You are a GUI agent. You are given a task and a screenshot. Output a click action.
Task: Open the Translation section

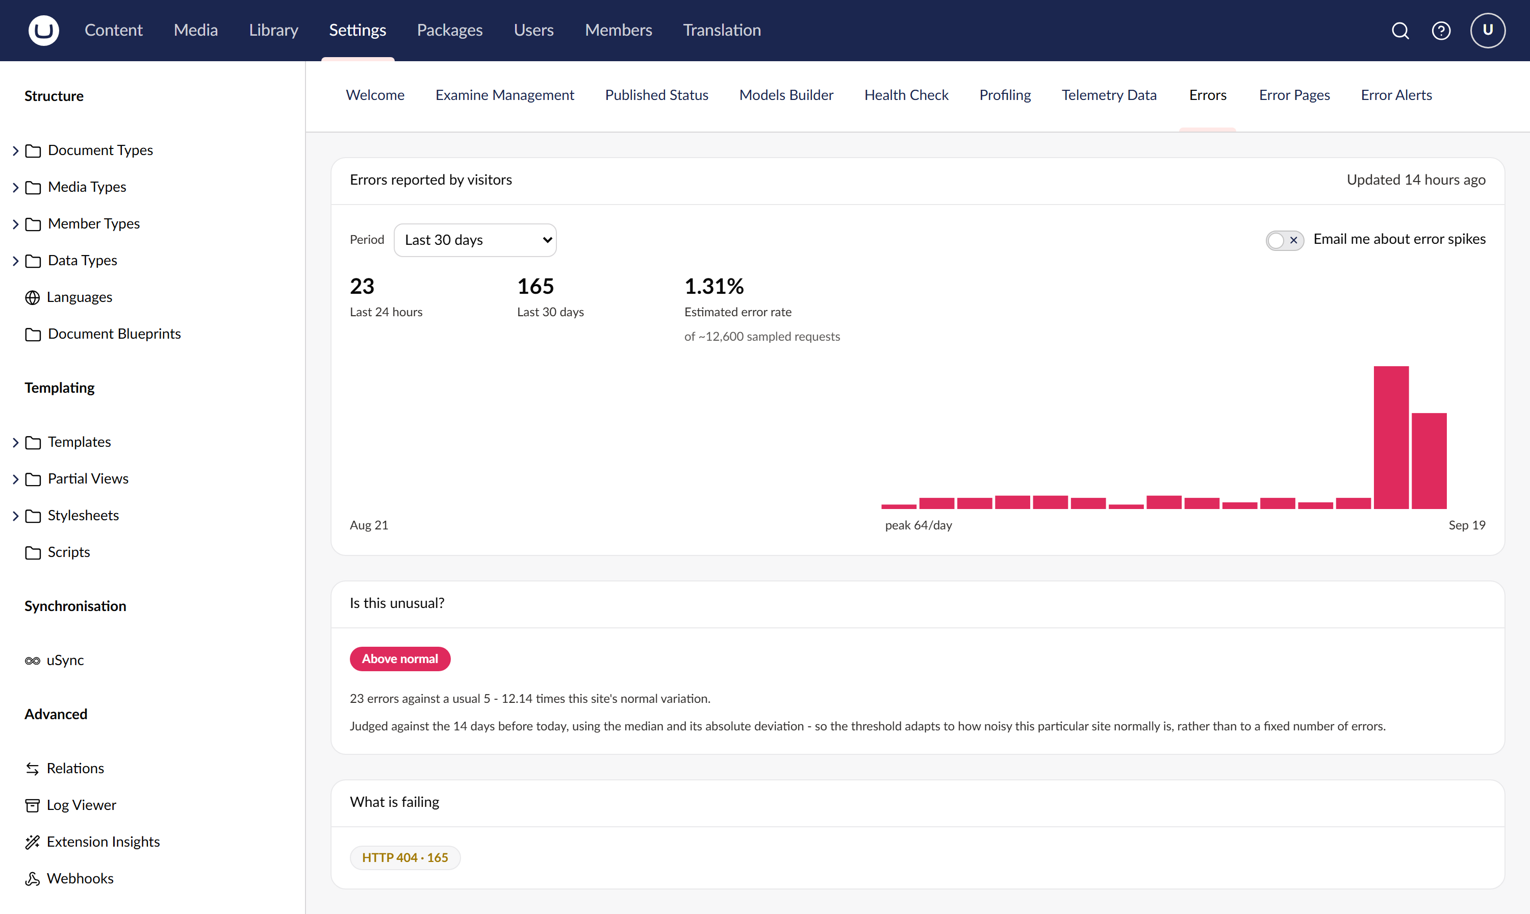722,30
